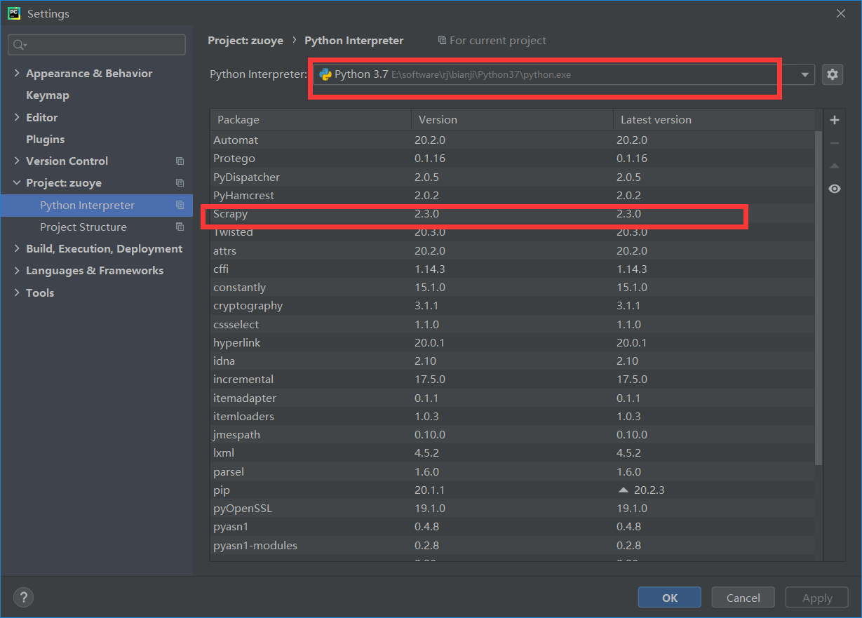This screenshot has height=618, width=862.
Task: Select the PyHamcrest package row
Action: [x=513, y=195]
